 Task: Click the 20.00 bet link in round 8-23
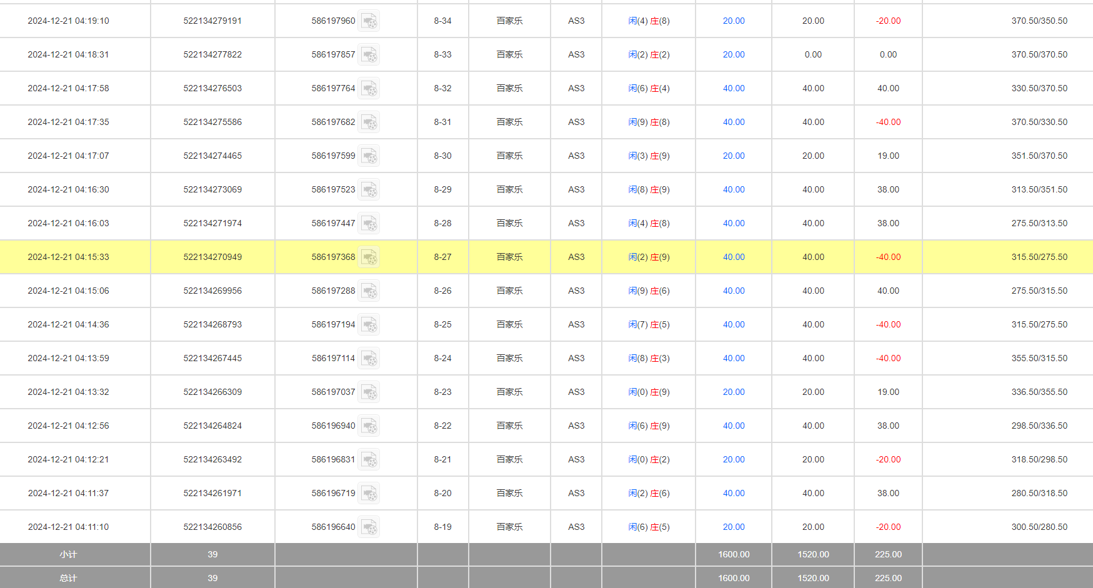coord(734,392)
